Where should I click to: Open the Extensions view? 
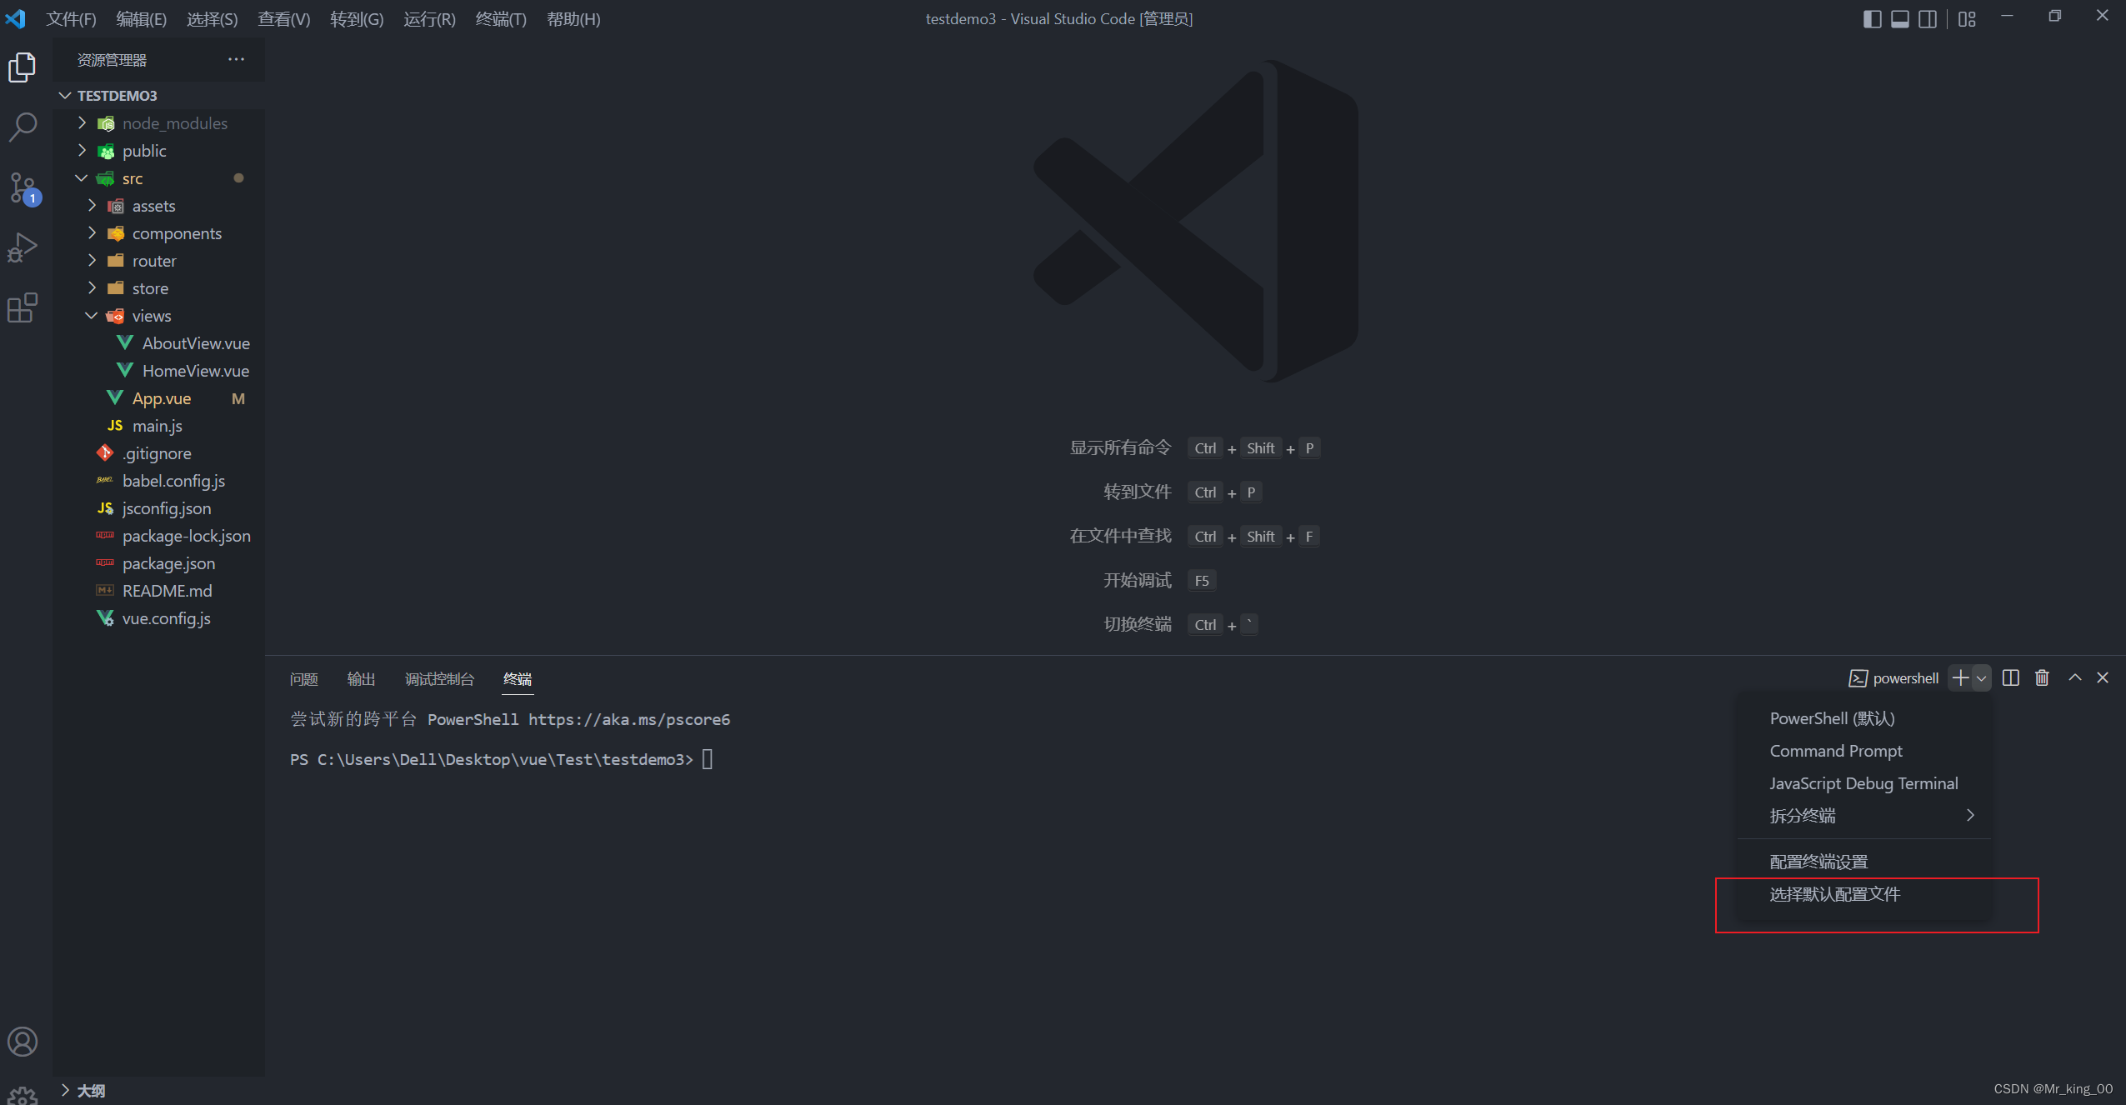click(x=23, y=307)
